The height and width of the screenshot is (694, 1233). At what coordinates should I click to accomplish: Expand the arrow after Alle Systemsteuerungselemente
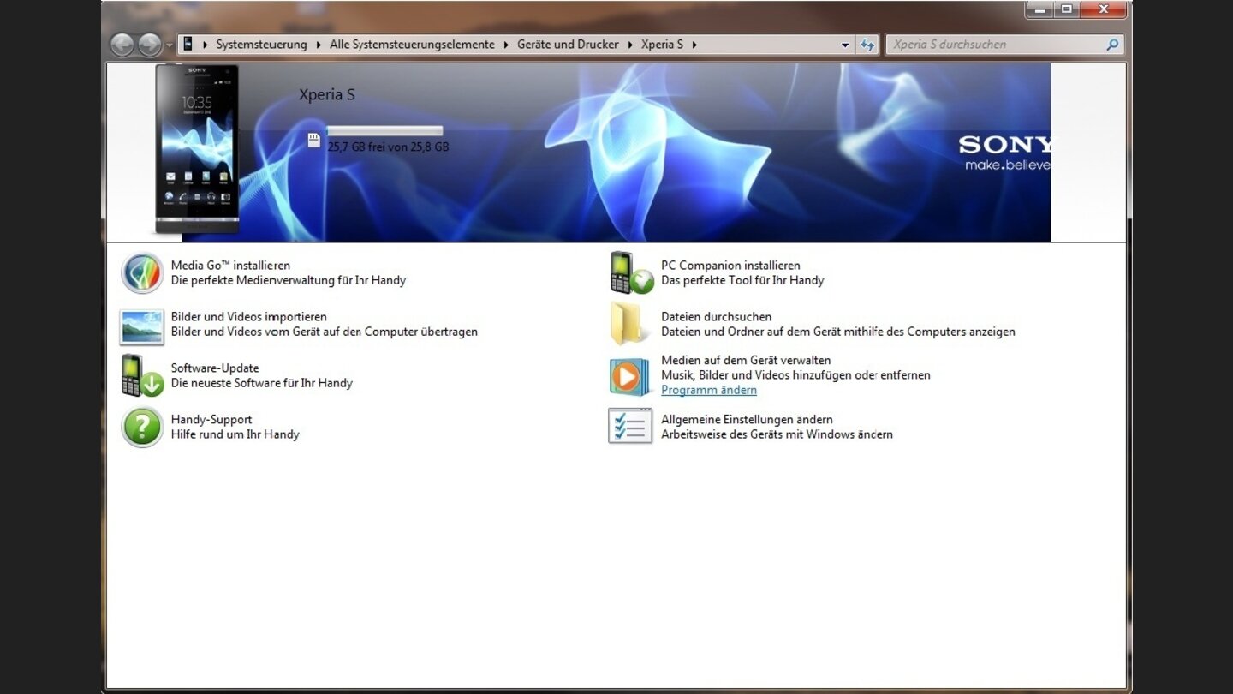pos(506,45)
